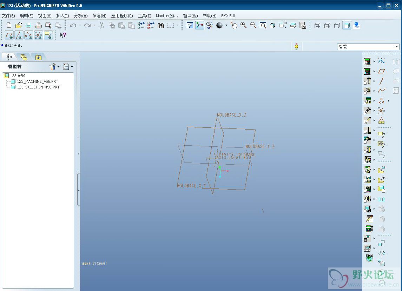
Task: Click the EMX globe icon in right toolbar
Action: 369,257
